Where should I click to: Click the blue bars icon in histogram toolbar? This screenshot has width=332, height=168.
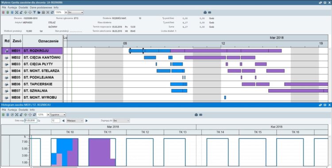[8, 114]
